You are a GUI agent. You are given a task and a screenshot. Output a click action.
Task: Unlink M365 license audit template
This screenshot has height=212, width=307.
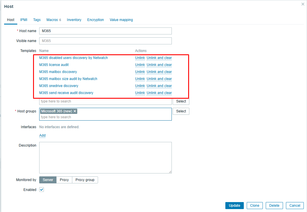[140, 65]
